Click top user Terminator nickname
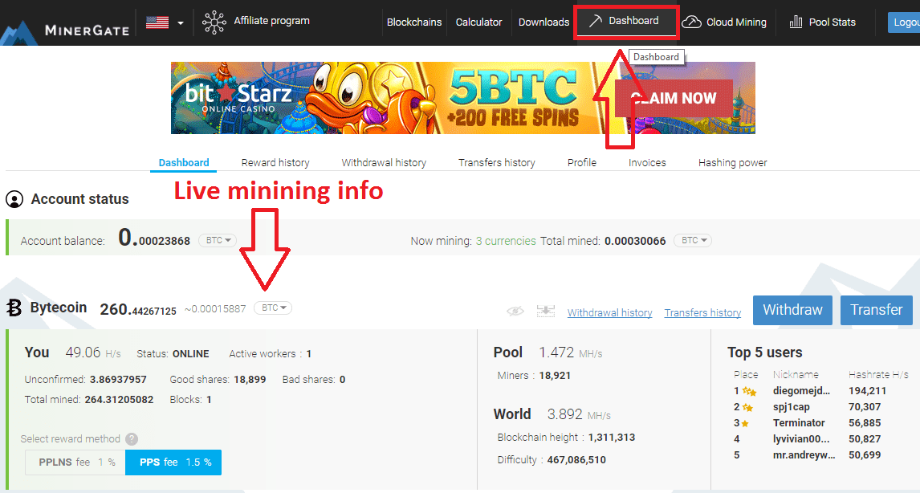 tap(799, 422)
